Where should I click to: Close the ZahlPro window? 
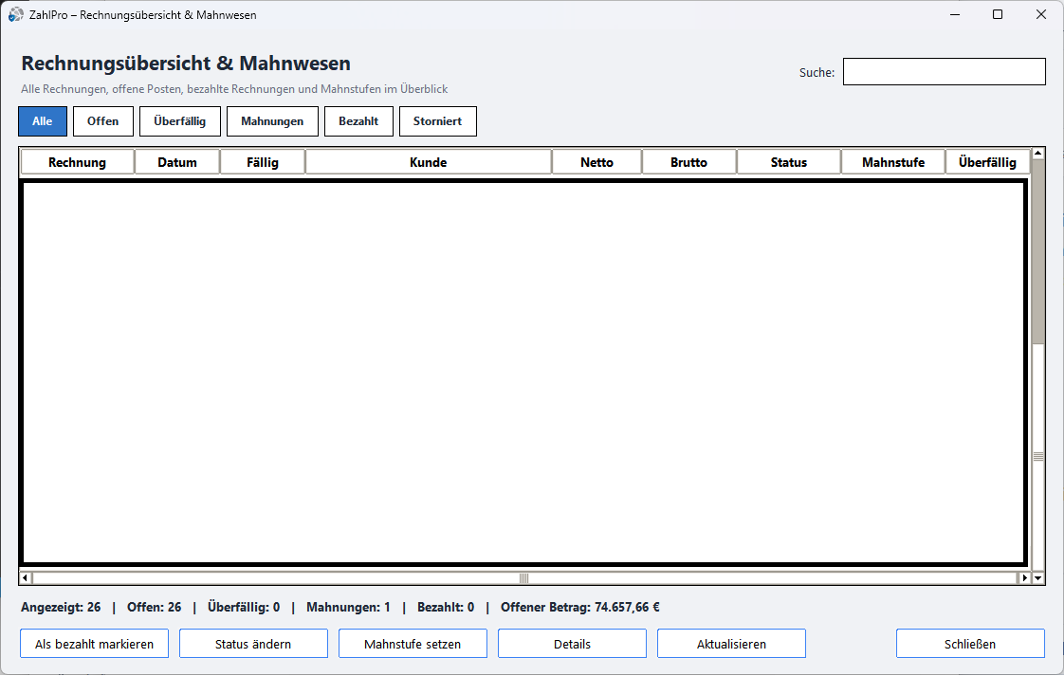pos(1041,14)
